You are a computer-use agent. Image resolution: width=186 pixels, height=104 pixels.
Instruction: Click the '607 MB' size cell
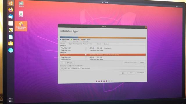[x=92, y=48]
